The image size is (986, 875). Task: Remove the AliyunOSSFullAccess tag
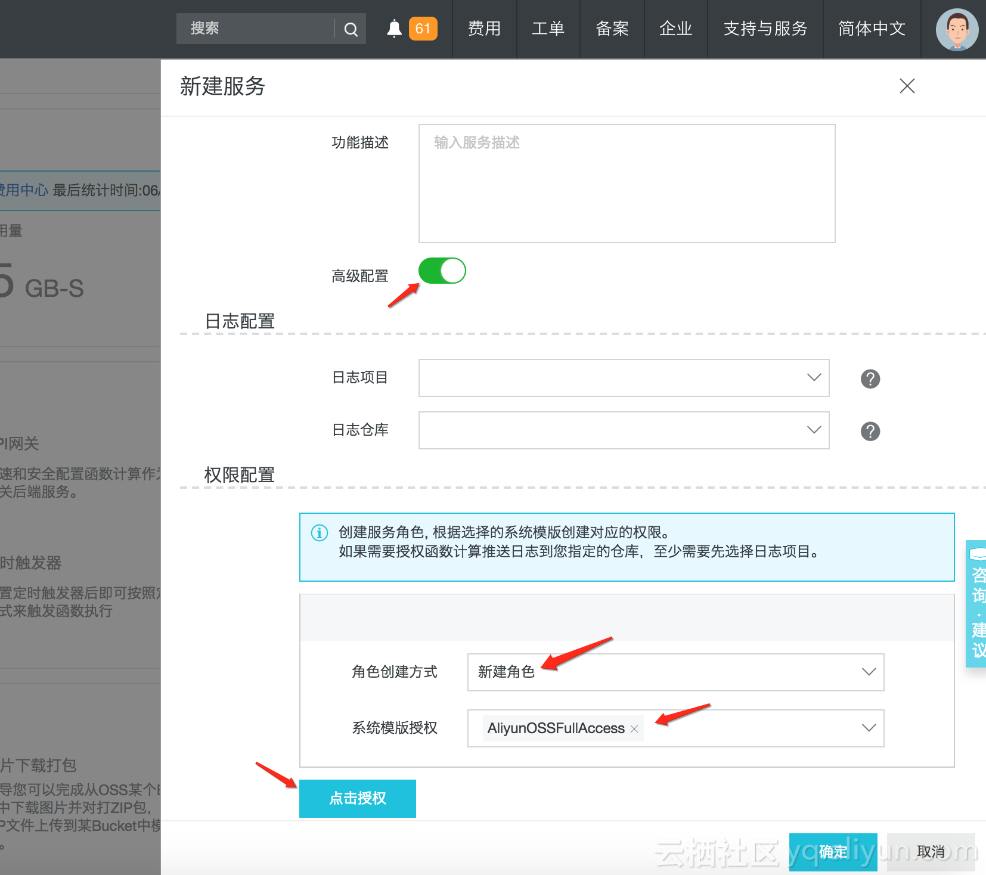(x=634, y=729)
